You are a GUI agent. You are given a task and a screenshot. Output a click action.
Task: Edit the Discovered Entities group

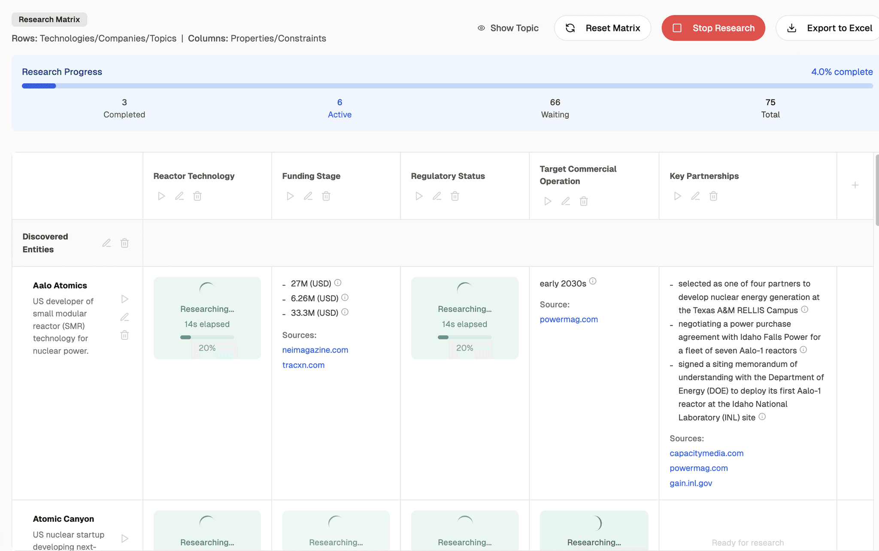click(x=106, y=243)
